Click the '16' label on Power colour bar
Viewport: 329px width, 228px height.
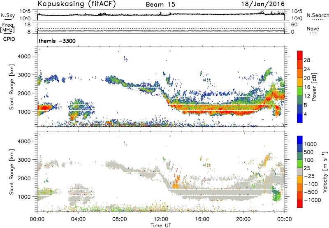tap(307, 87)
